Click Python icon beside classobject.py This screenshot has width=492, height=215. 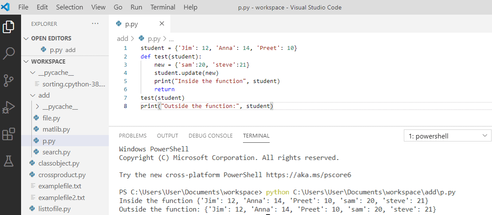tap(32, 163)
